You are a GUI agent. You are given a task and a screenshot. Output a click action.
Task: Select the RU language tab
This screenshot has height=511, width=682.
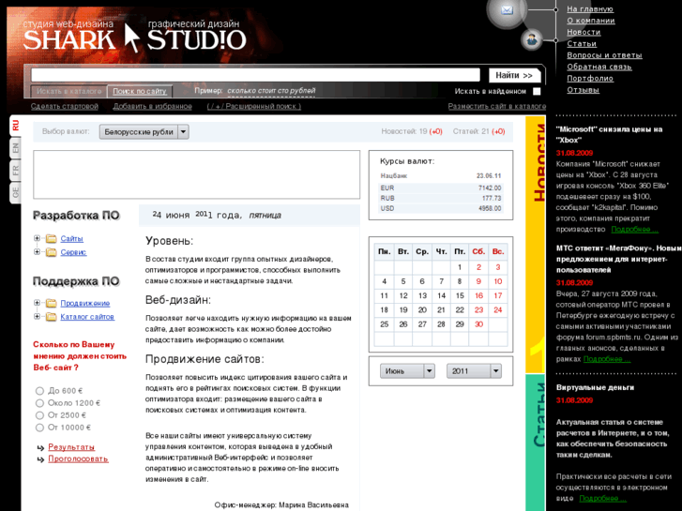click(16, 127)
